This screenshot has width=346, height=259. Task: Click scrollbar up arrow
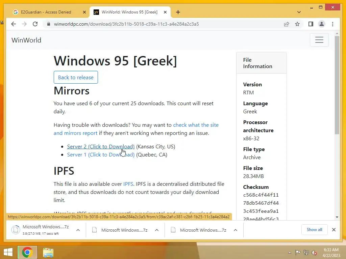337,34
